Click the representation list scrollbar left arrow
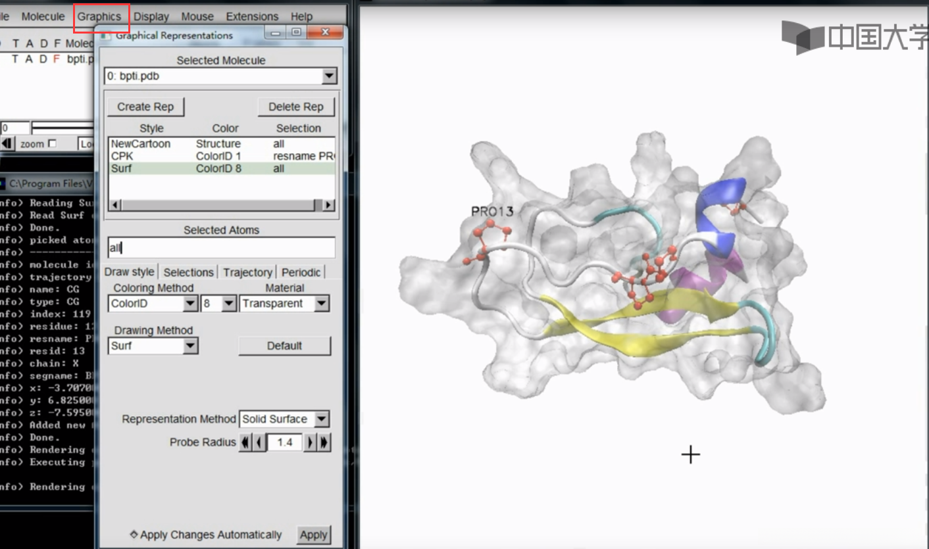The height and width of the screenshot is (549, 929). pyautogui.click(x=114, y=205)
